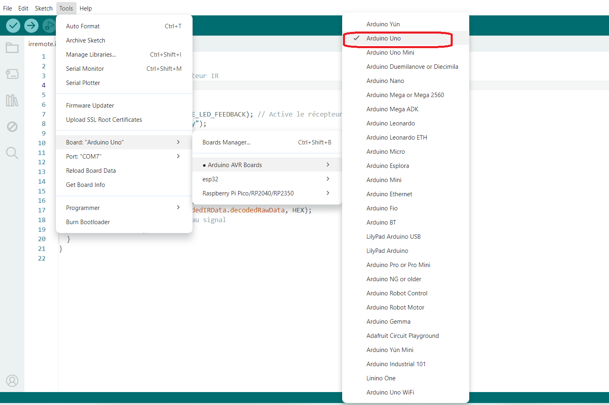Open the File menu
The width and height of the screenshot is (609, 405).
coord(8,8)
